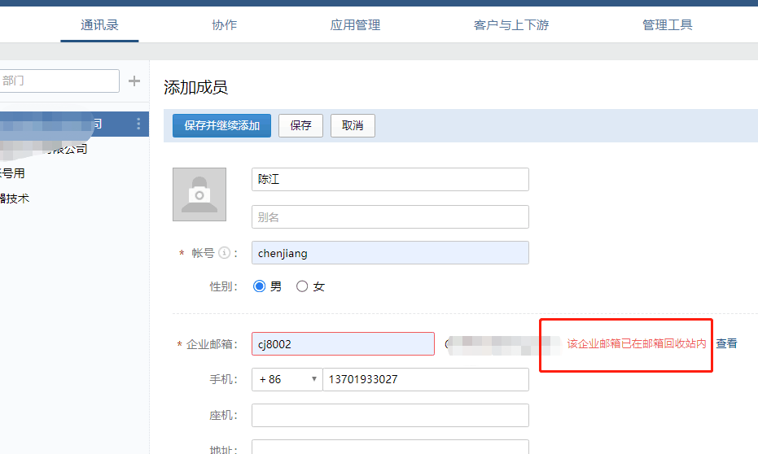Click the info icon beside 帐号 label
758x454 pixels.
tap(224, 253)
